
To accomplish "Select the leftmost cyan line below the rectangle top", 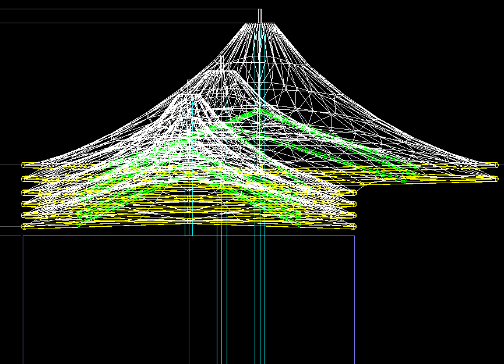I will 217,302.
